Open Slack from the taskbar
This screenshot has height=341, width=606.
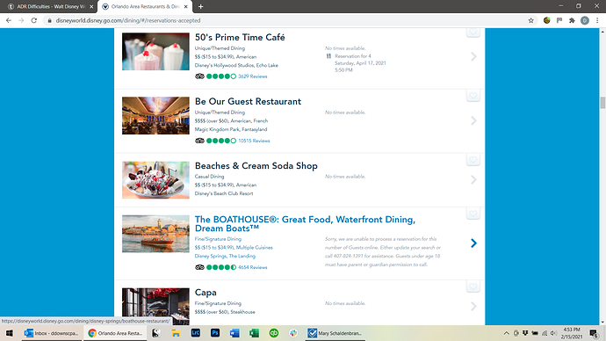coord(293,333)
